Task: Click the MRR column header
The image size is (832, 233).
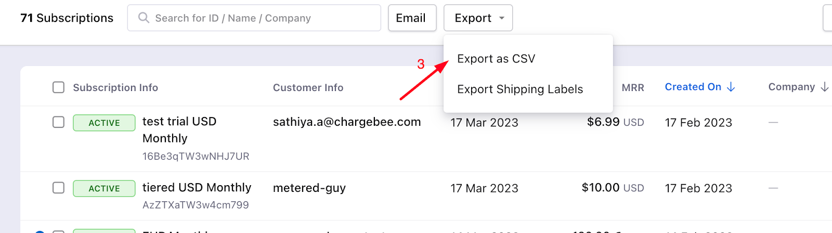Action: [633, 88]
